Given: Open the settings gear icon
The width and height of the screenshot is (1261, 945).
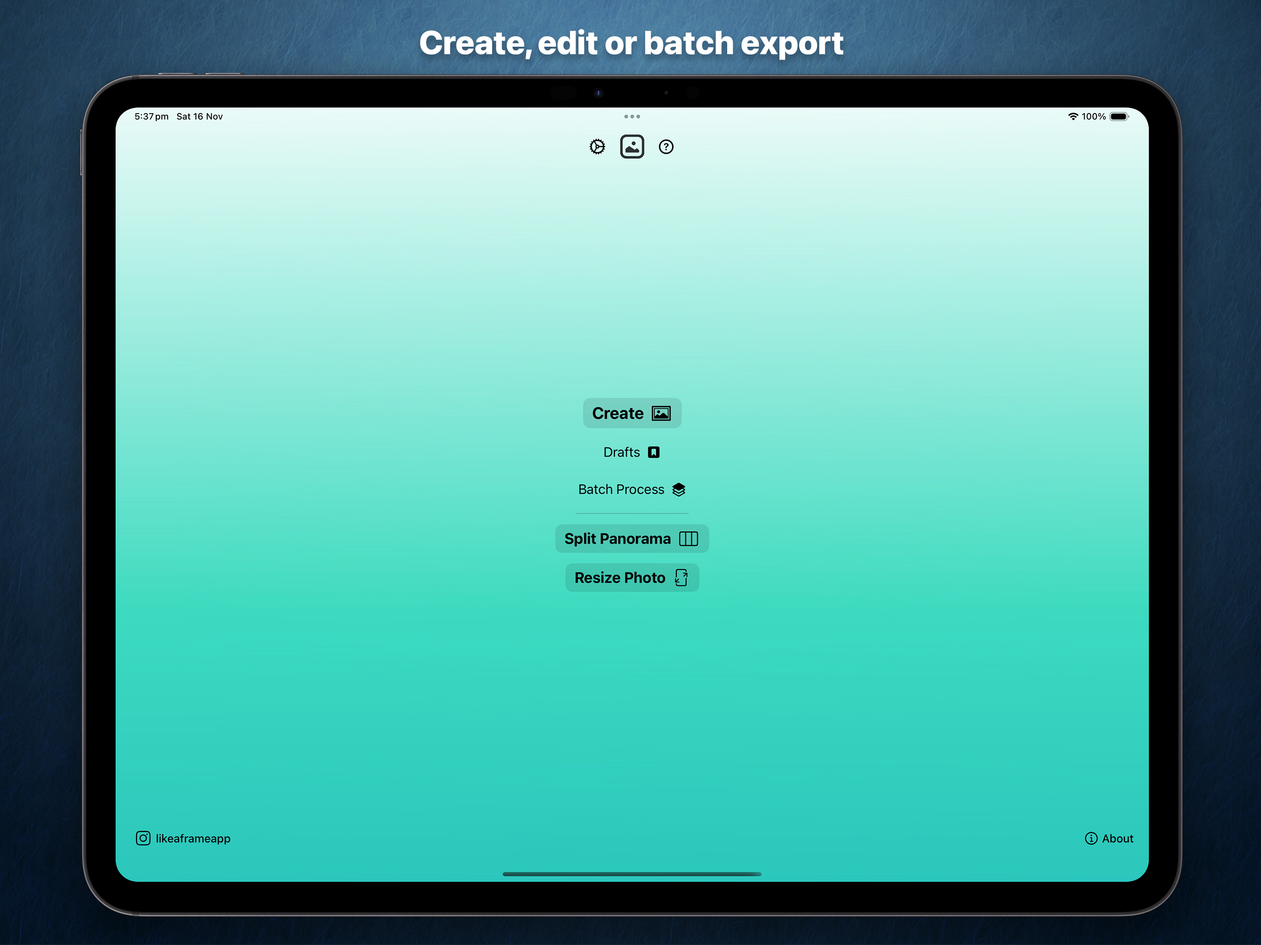Looking at the screenshot, I should [x=597, y=147].
